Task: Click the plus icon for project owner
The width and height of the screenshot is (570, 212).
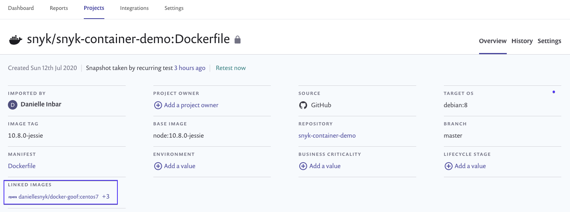Action: pyautogui.click(x=158, y=105)
